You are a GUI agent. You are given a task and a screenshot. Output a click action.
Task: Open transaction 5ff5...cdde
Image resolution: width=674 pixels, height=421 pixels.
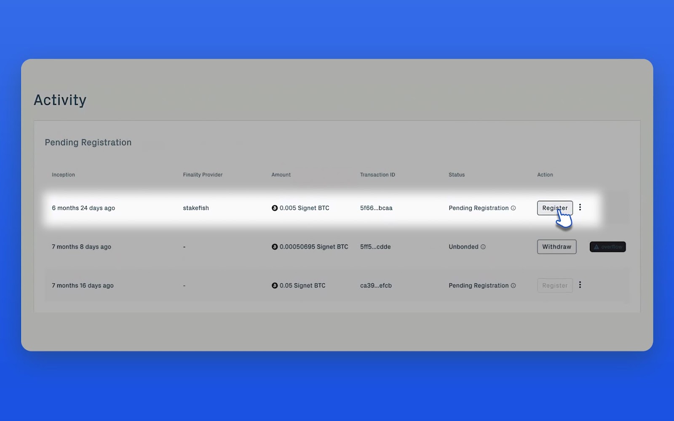pos(375,247)
